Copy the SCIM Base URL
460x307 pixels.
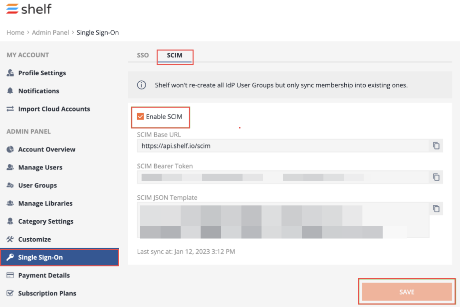436,146
